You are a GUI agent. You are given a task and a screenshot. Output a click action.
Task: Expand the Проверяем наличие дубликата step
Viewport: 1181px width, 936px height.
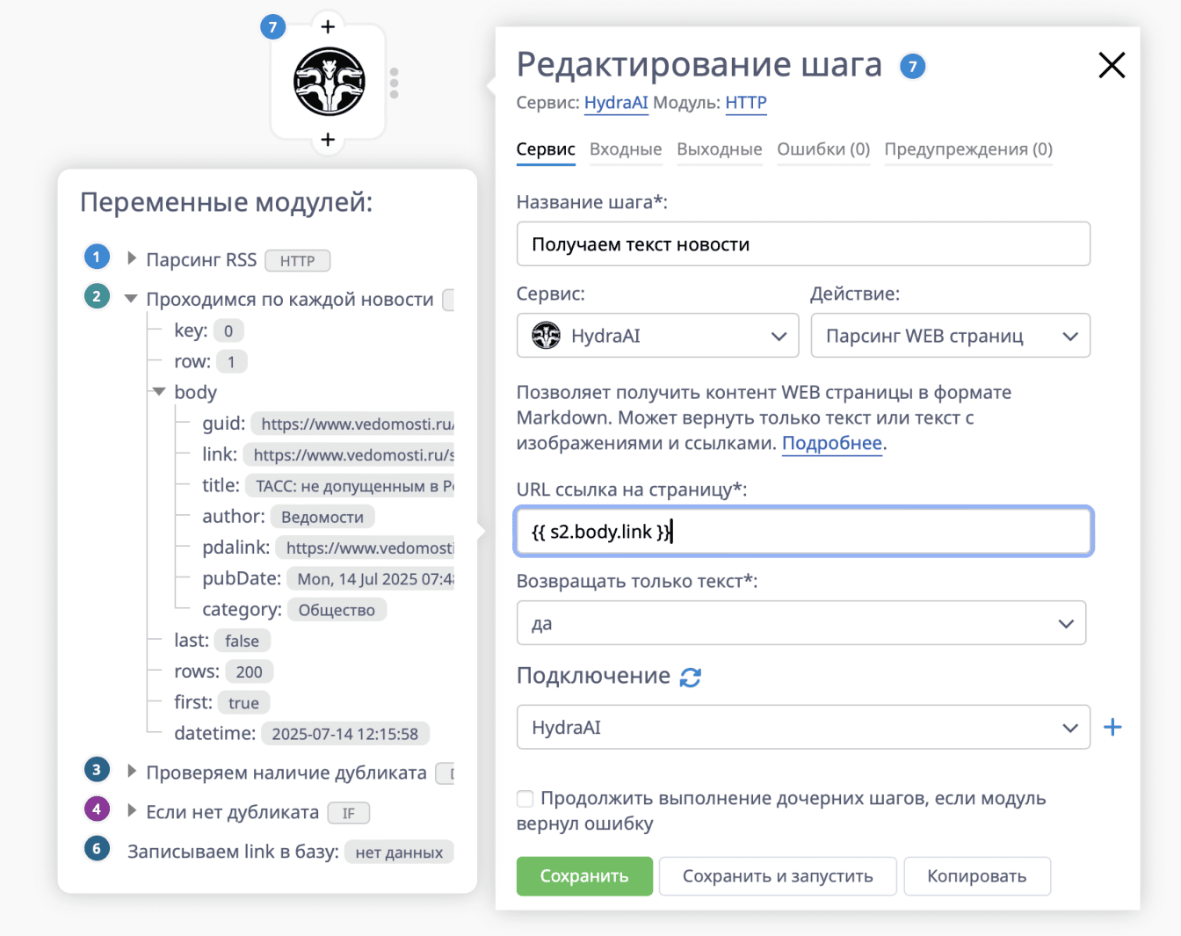[x=130, y=769]
